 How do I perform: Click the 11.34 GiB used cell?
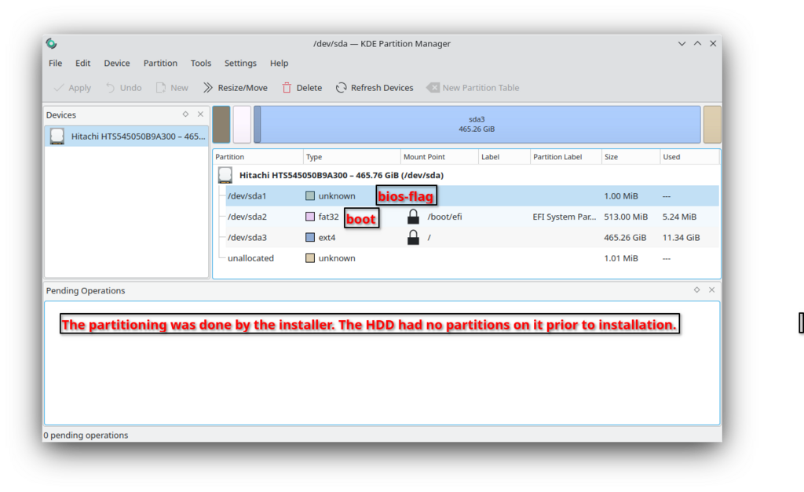click(681, 237)
